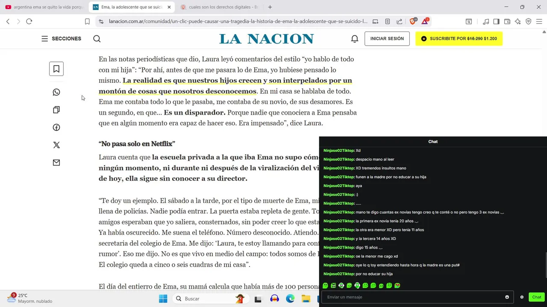Switch to the YouTube 'argentina ema' tab
The width and height of the screenshot is (547, 307).
pyautogui.click(x=44, y=7)
